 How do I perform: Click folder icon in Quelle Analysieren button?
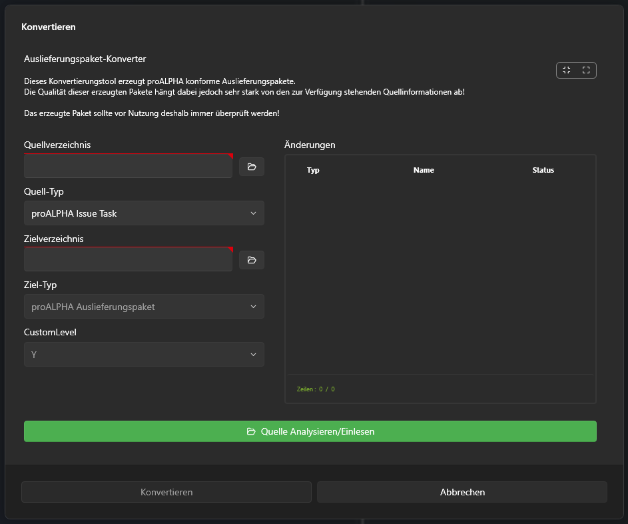(x=251, y=431)
